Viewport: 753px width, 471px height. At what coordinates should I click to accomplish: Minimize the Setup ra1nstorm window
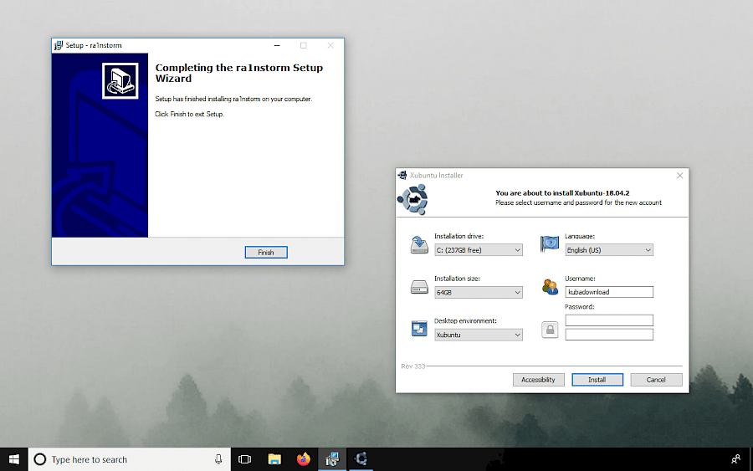(x=277, y=45)
